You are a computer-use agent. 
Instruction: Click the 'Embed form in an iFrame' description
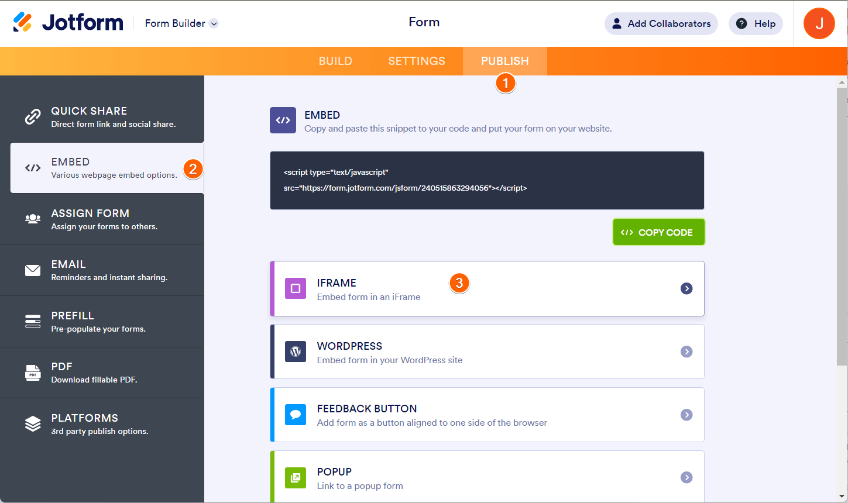(x=369, y=297)
